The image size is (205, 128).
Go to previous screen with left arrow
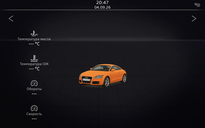[x=11, y=18]
